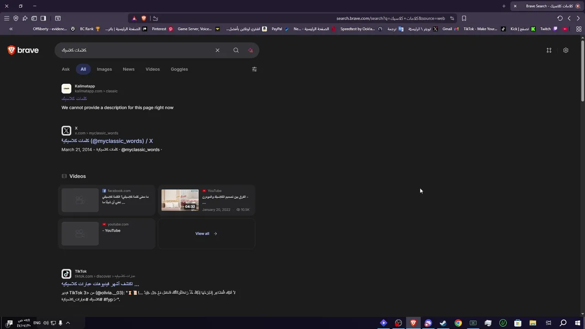Open the search filters slider icon
Viewport: 585px width, 329px height.
point(254,69)
